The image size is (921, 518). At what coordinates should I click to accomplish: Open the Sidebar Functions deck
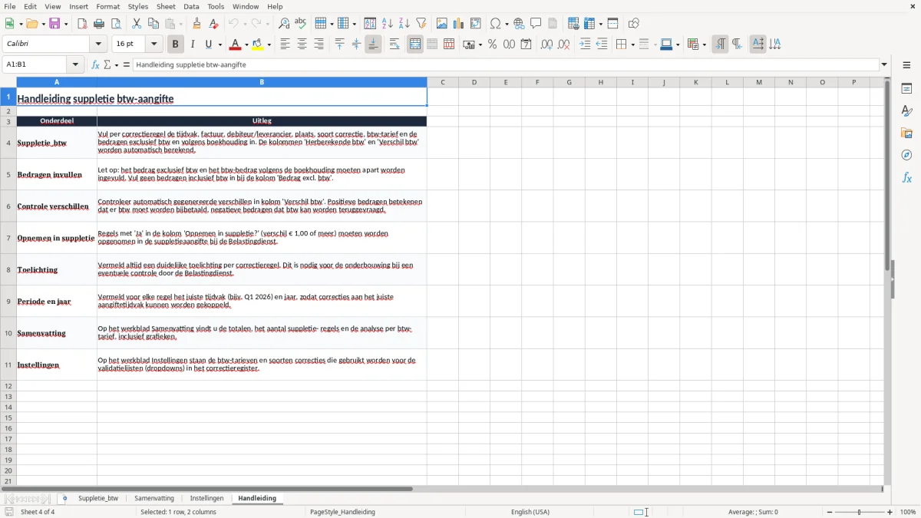906,178
